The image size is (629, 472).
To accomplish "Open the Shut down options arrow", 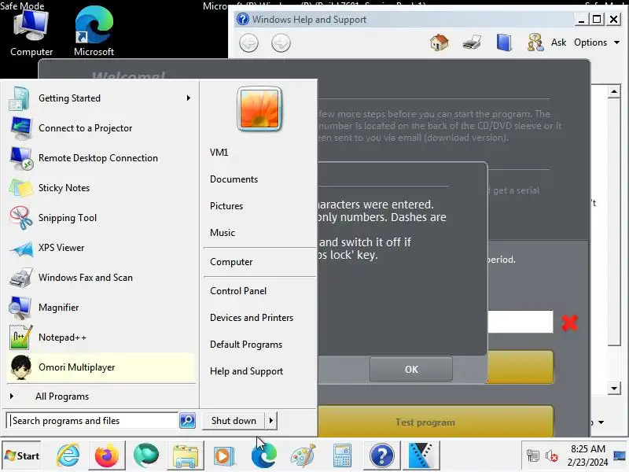I will point(271,421).
